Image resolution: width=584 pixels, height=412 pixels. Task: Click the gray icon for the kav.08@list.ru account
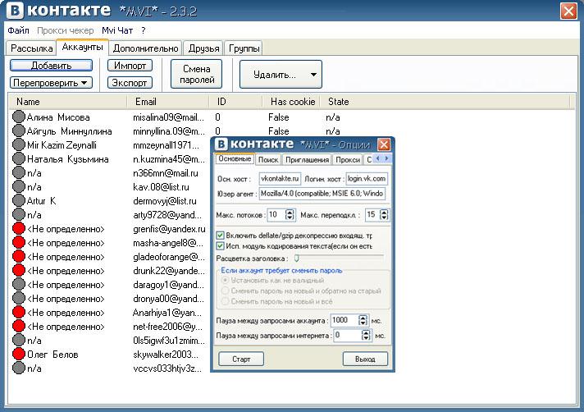[x=19, y=186]
